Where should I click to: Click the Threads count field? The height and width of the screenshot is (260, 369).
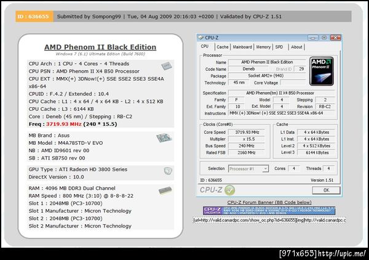point(329,169)
